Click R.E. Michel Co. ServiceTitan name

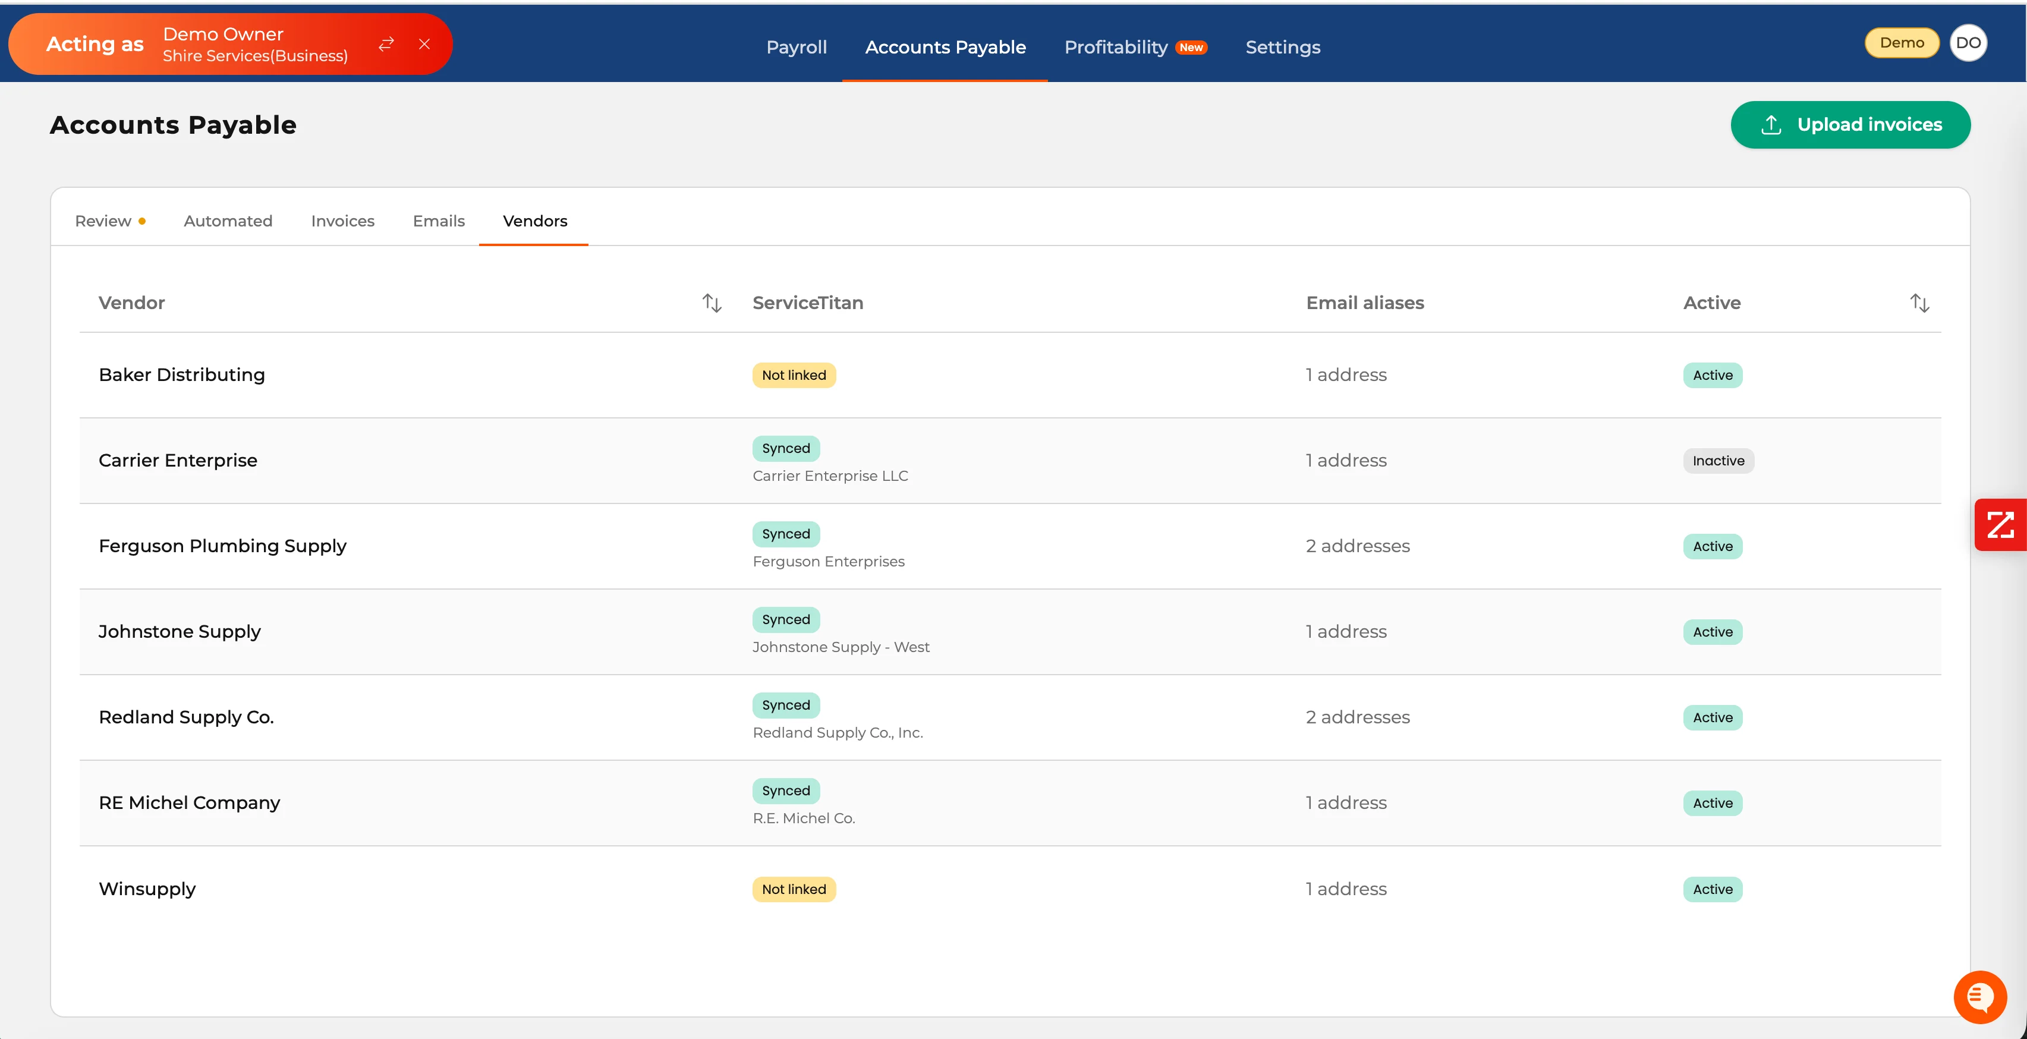[x=804, y=818]
